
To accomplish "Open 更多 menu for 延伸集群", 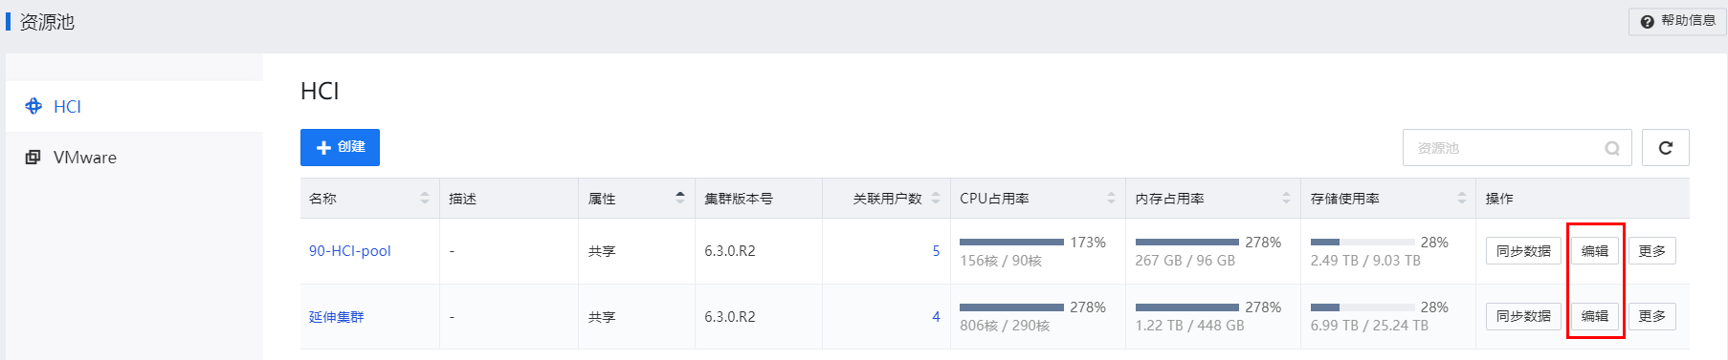I will [1652, 316].
